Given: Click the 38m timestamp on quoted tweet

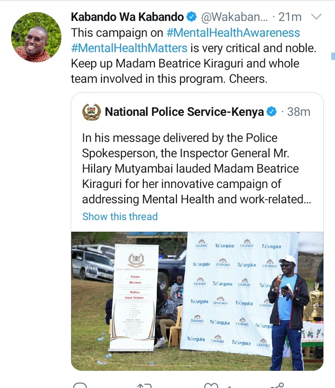Looking at the screenshot, I should (x=299, y=112).
